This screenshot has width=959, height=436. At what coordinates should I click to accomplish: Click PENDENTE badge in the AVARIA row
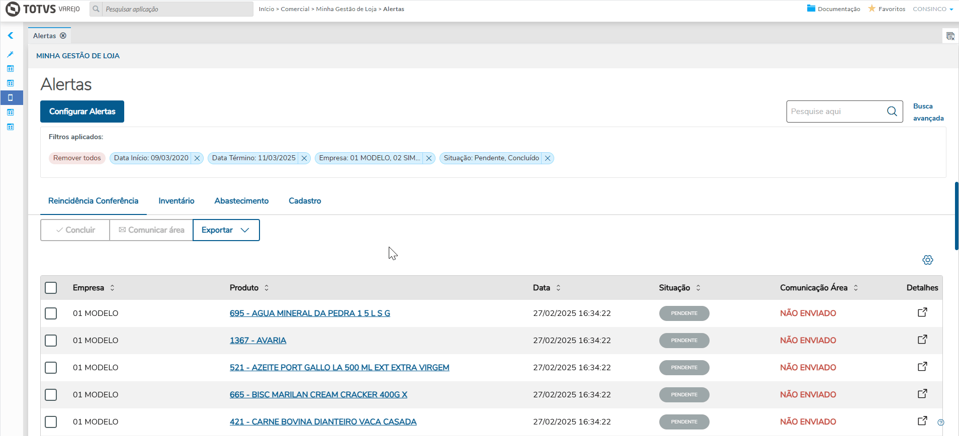(684, 341)
